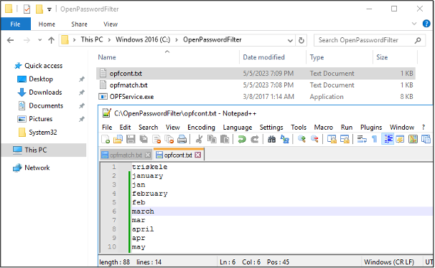Click the New file icon in Notepad++ toolbar

click(106, 139)
